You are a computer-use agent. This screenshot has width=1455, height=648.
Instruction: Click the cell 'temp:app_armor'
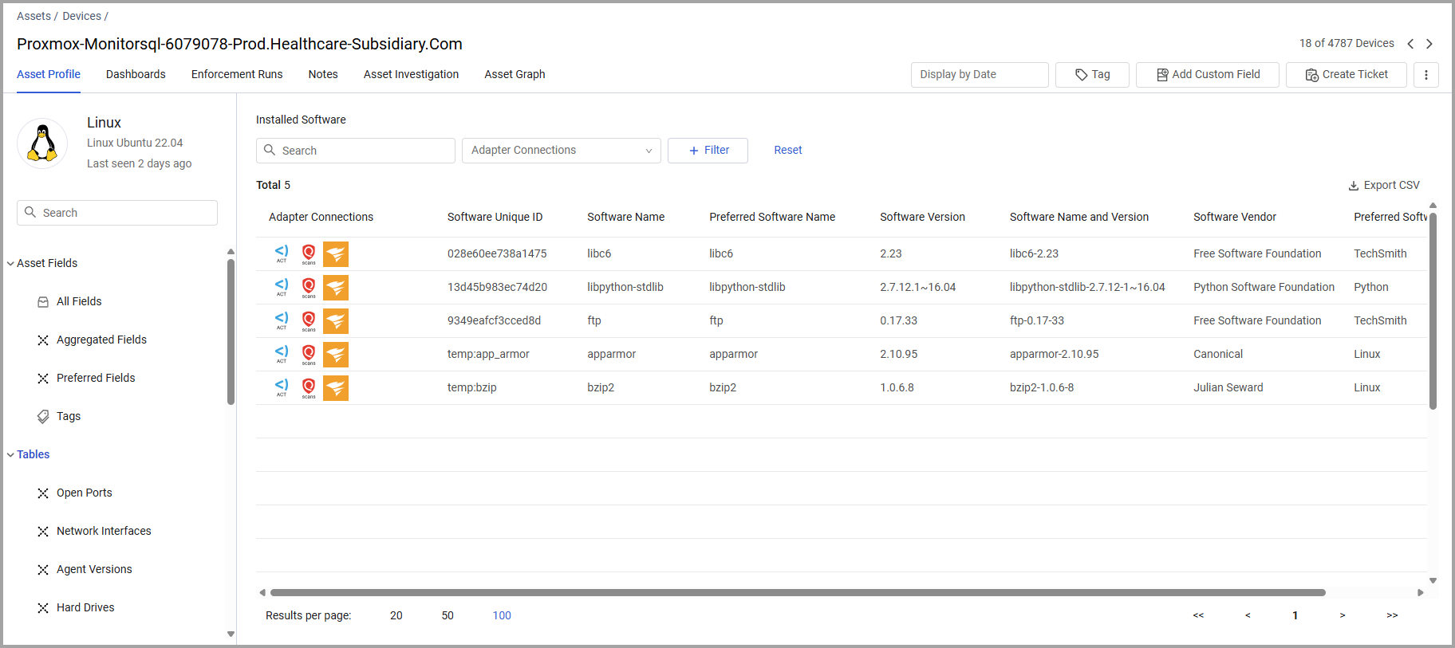click(488, 354)
